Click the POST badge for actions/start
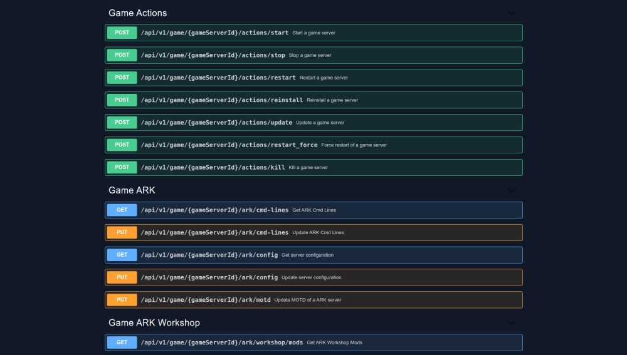627x355 pixels. (x=122, y=33)
